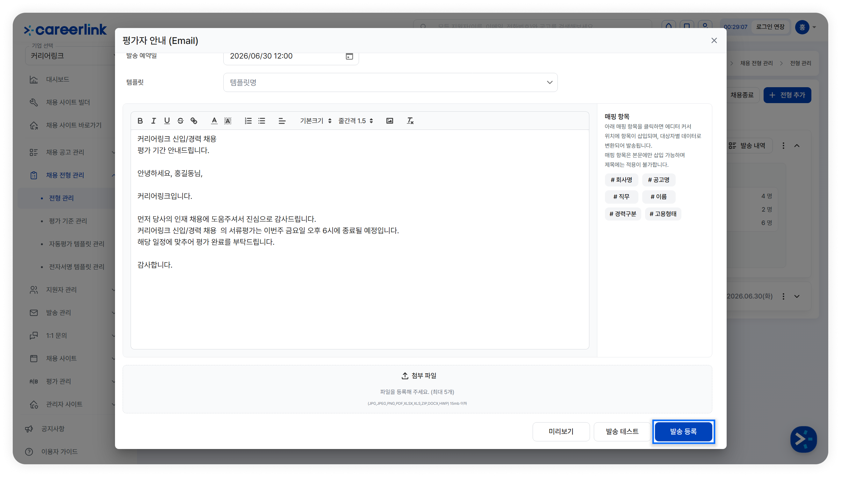Screen dimensions: 841x477
Task: Open the text color picker
Action: (214, 121)
